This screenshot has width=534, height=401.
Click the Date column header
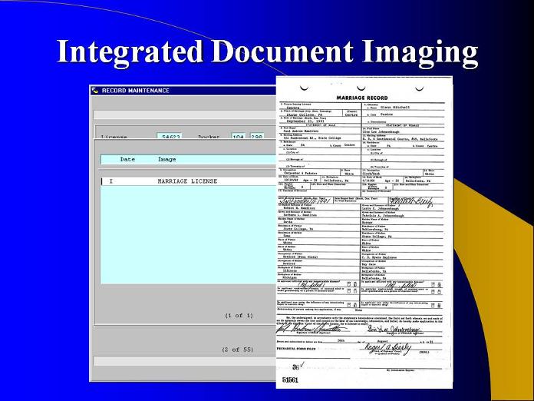point(129,160)
